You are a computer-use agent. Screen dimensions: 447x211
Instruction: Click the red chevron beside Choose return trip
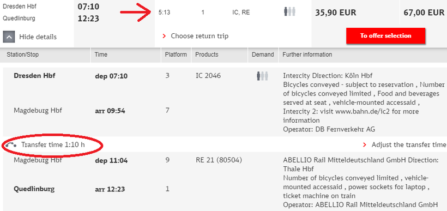click(164, 36)
